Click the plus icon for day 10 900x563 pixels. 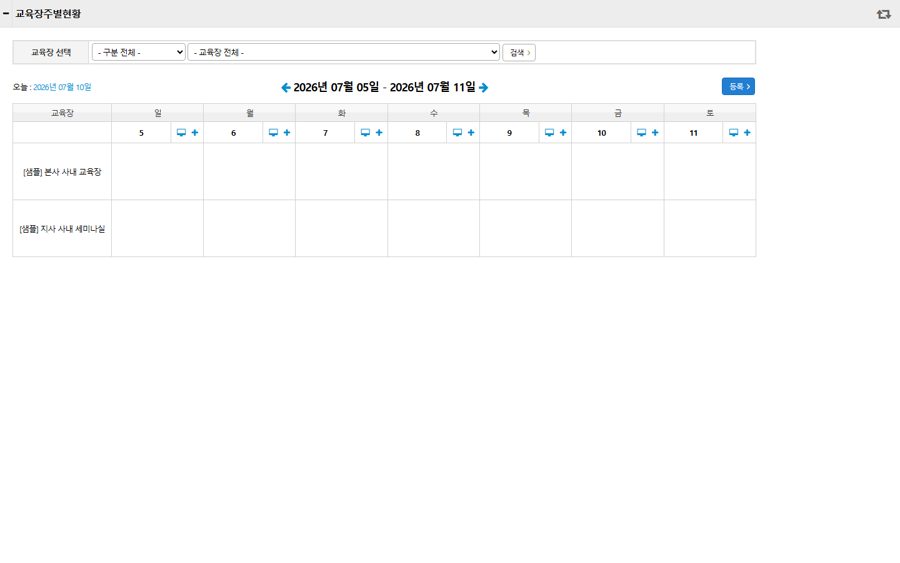[655, 133]
